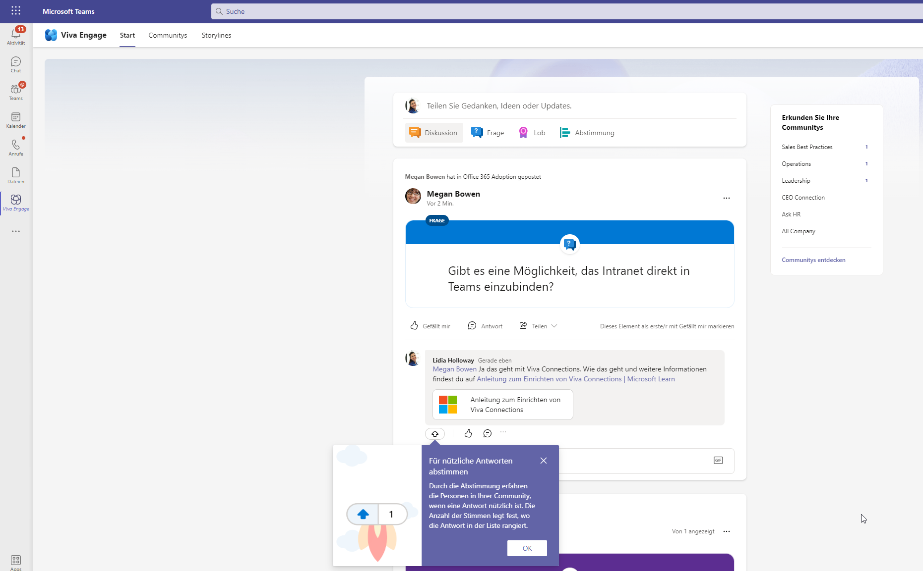Click the GIF icon in reply box
This screenshot has height=571, width=923.
pos(718,461)
